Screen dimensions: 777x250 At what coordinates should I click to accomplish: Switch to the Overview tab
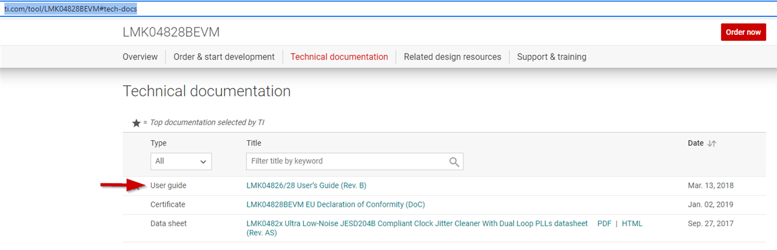140,57
